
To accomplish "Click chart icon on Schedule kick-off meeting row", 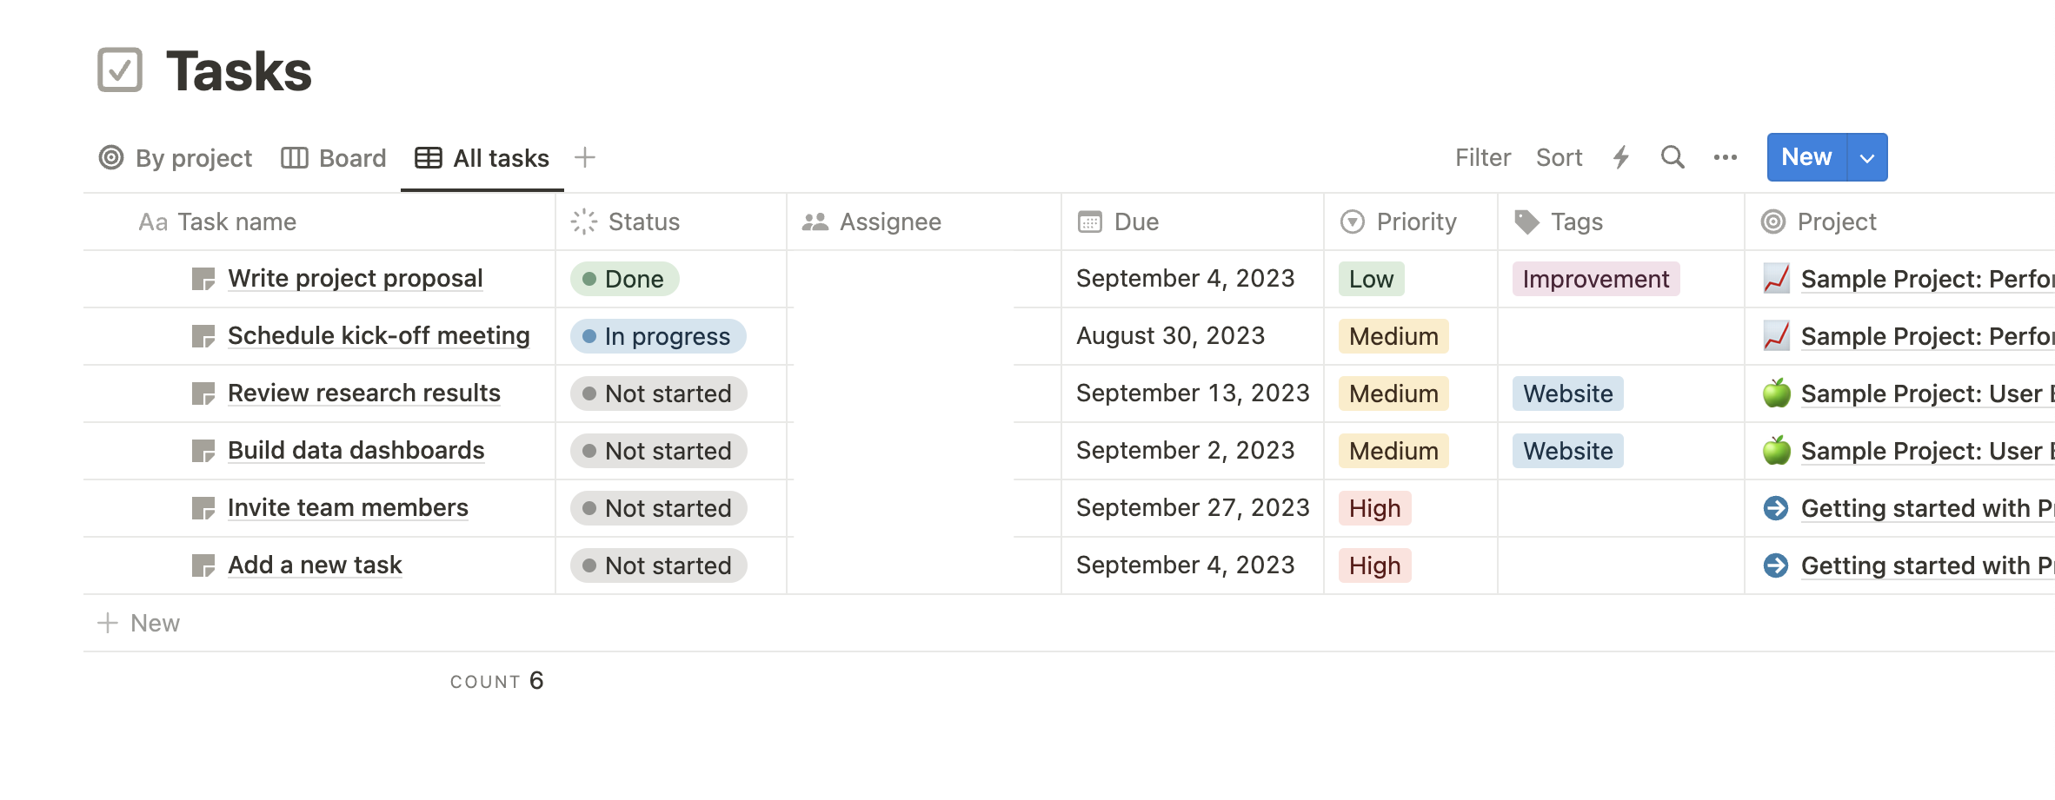I will [1776, 336].
